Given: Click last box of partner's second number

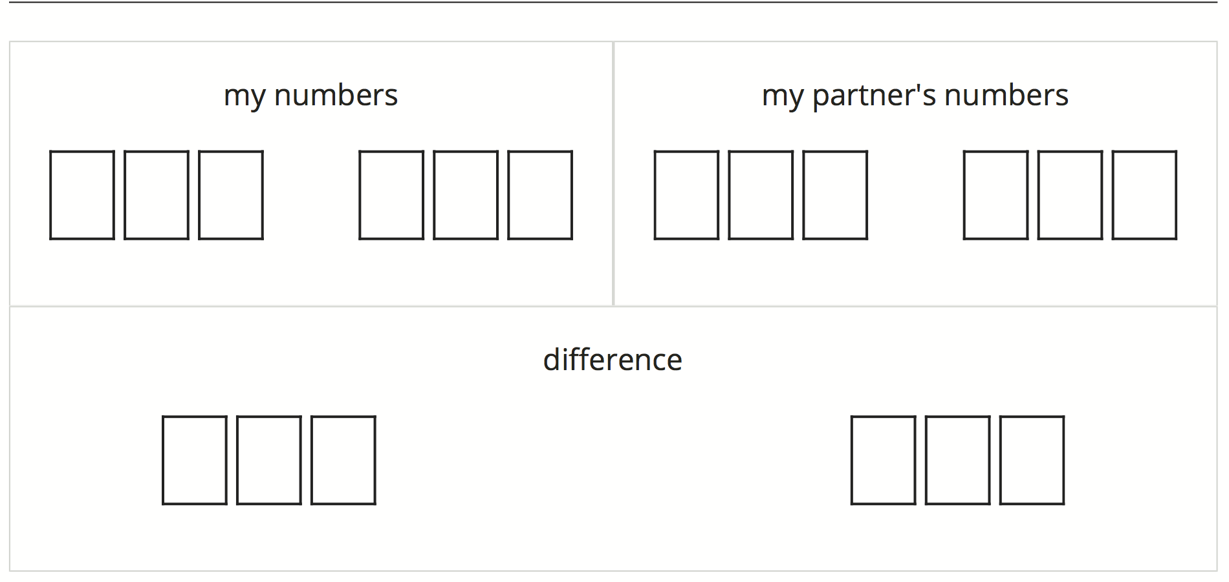Looking at the screenshot, I should pos(1144,195).
